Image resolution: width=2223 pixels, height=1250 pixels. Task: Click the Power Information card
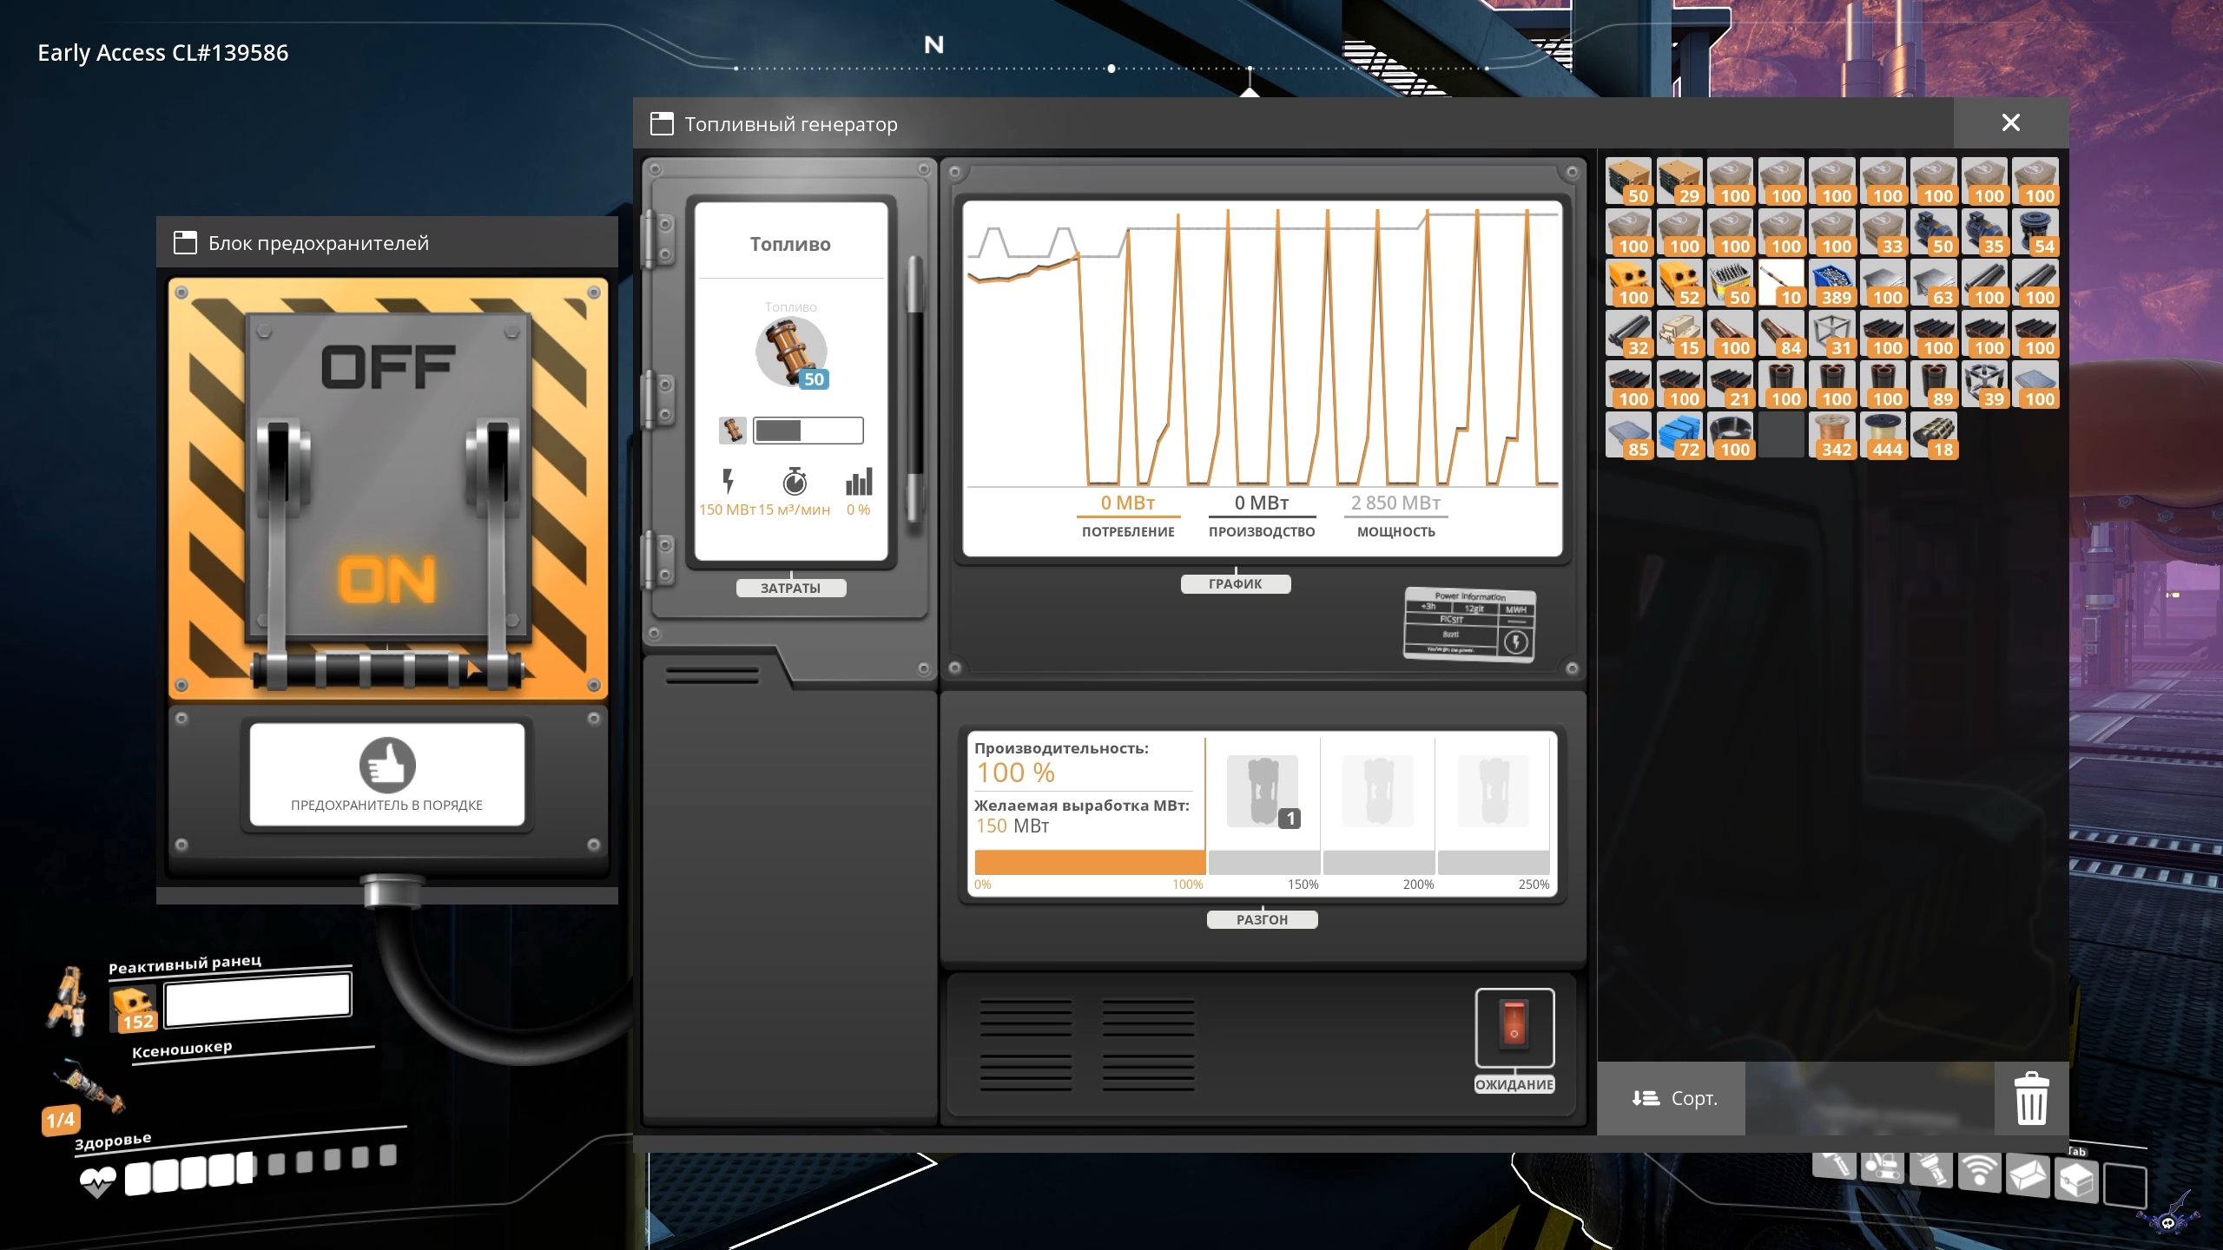[x=1469, y=626]
